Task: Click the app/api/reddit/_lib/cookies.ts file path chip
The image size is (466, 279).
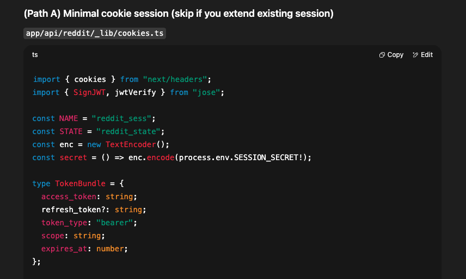Action: (x=95, y=34)
